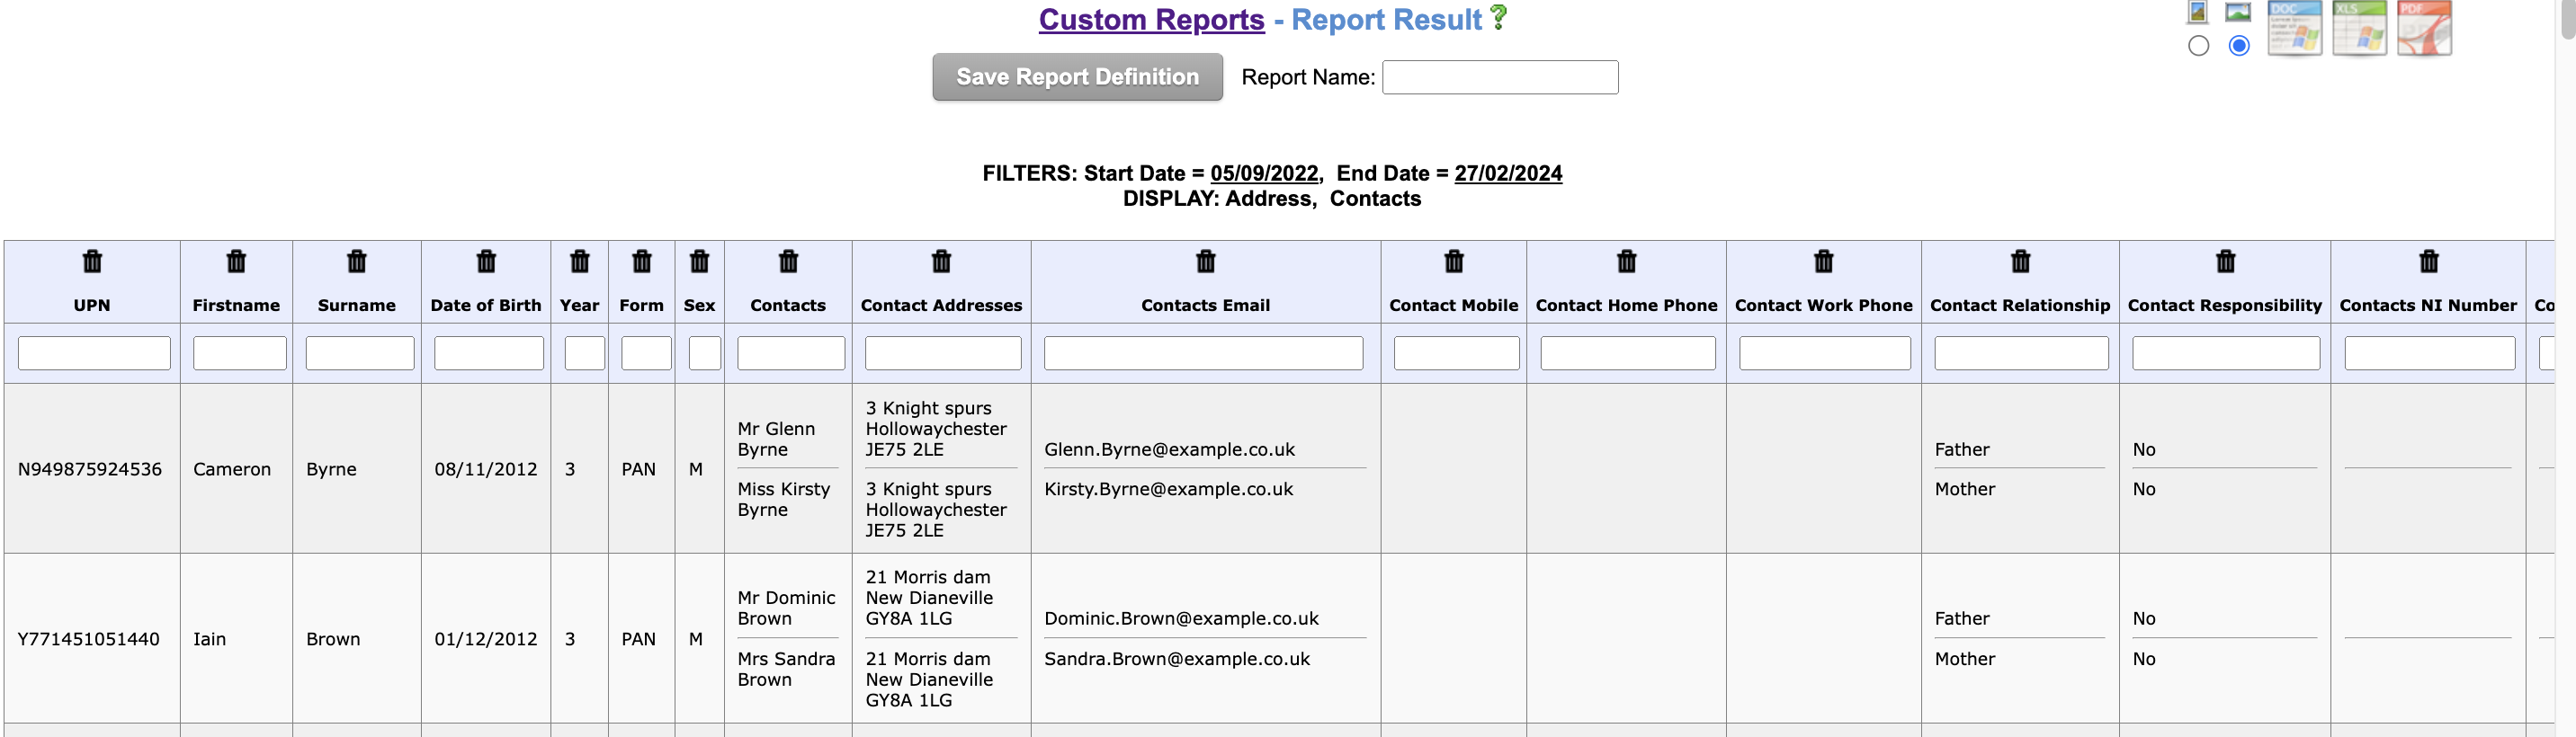Image resolution: width=2576 pixels, height=737 pixels.
Task: Click the Date of Birth column trash icon
Action: [x=486, y=262]
